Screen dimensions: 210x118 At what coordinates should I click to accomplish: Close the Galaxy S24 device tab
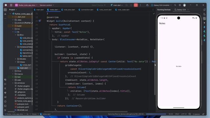click(x=188, y=10)
